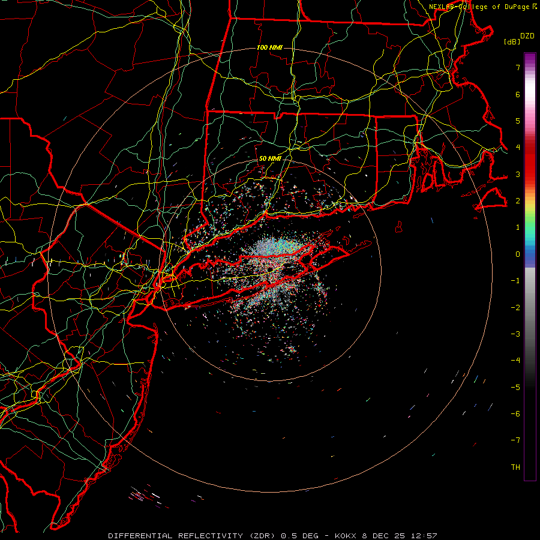Select the -3 dB value on the scale
540x540 pixels.
pos(515,334)
